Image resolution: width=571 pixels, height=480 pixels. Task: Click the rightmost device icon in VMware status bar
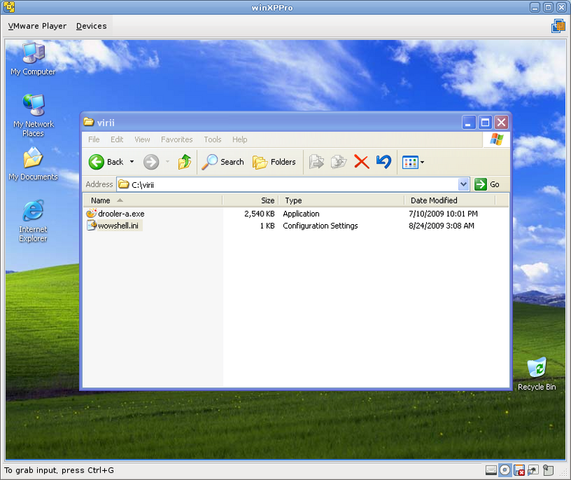pyautogui.click(x=548, y=470)
